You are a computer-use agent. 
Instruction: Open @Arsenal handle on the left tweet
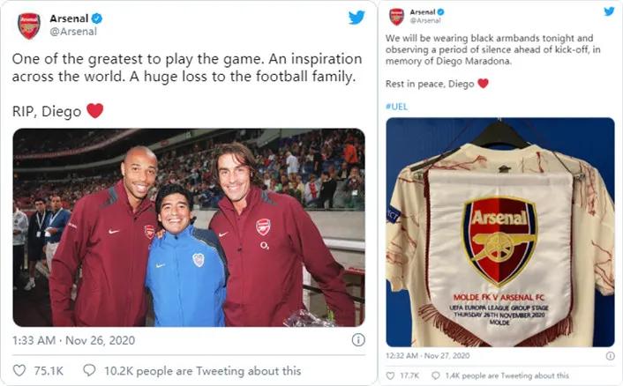tap(72, 32)
